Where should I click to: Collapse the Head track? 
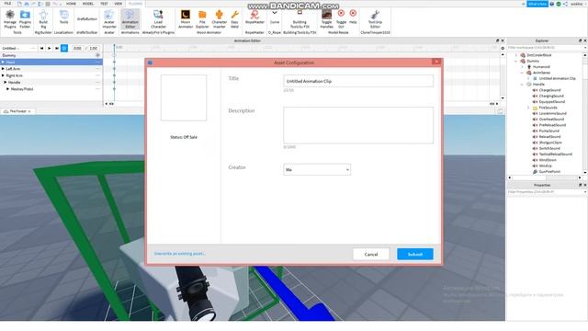pyautogui.click(x=3, y=62)
